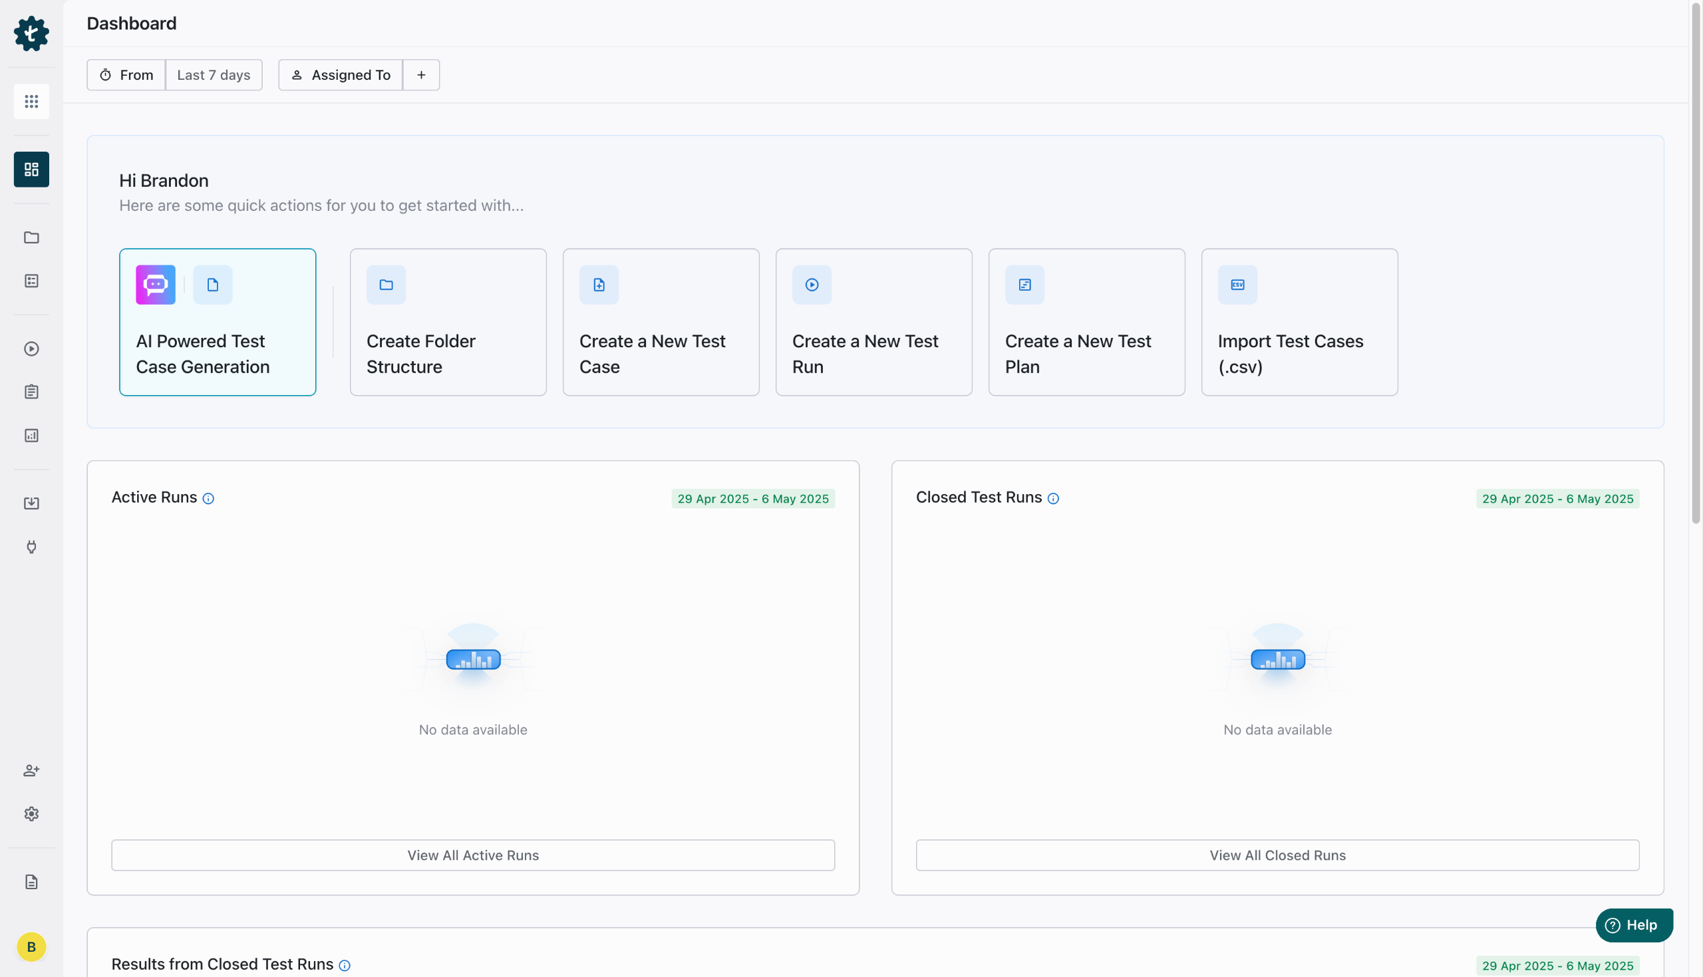Add a new filter with plus button
Viewport: 1703px width, 977px height.
point(421,75)
